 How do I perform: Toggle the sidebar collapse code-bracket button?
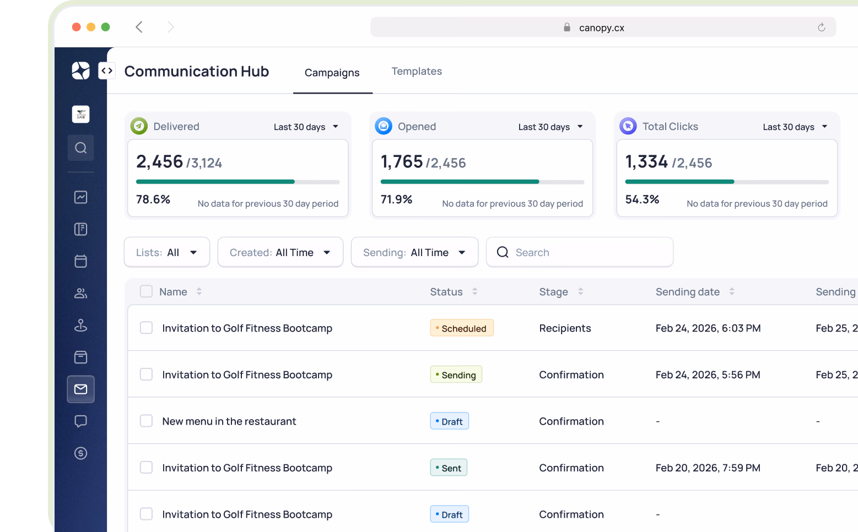[107, 70]
